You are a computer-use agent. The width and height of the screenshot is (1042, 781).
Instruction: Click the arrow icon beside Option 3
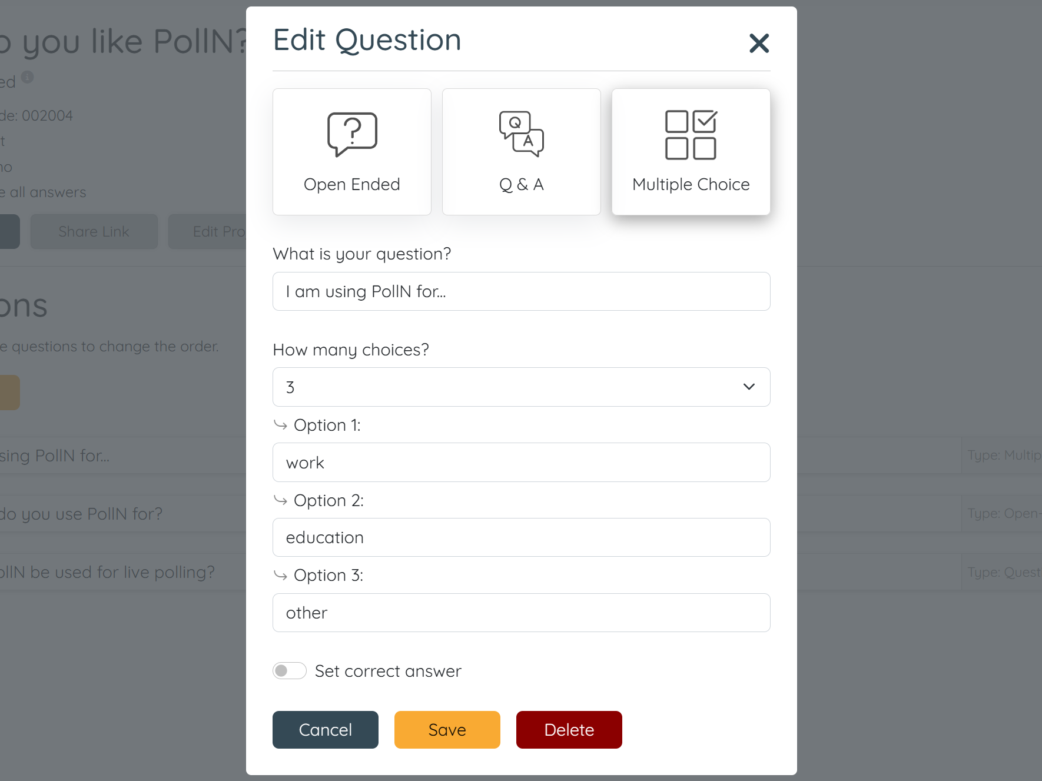tap(280, 575)
